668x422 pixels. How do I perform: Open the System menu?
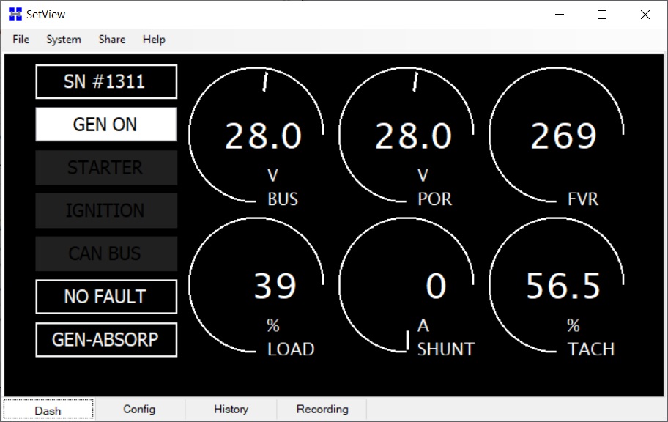[x=64, y=40]
